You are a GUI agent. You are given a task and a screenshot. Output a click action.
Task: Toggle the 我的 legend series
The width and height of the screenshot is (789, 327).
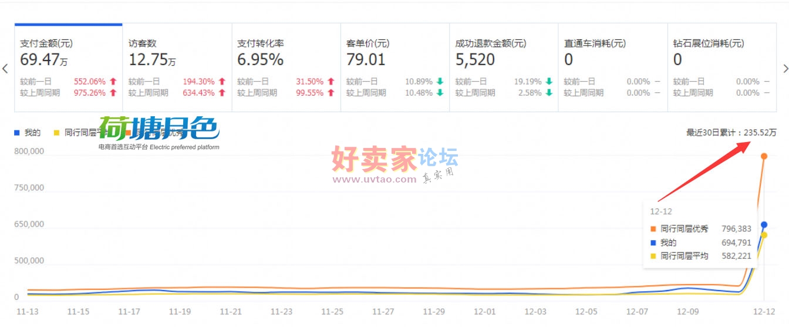pyautogui.click(x=28, y=133)
